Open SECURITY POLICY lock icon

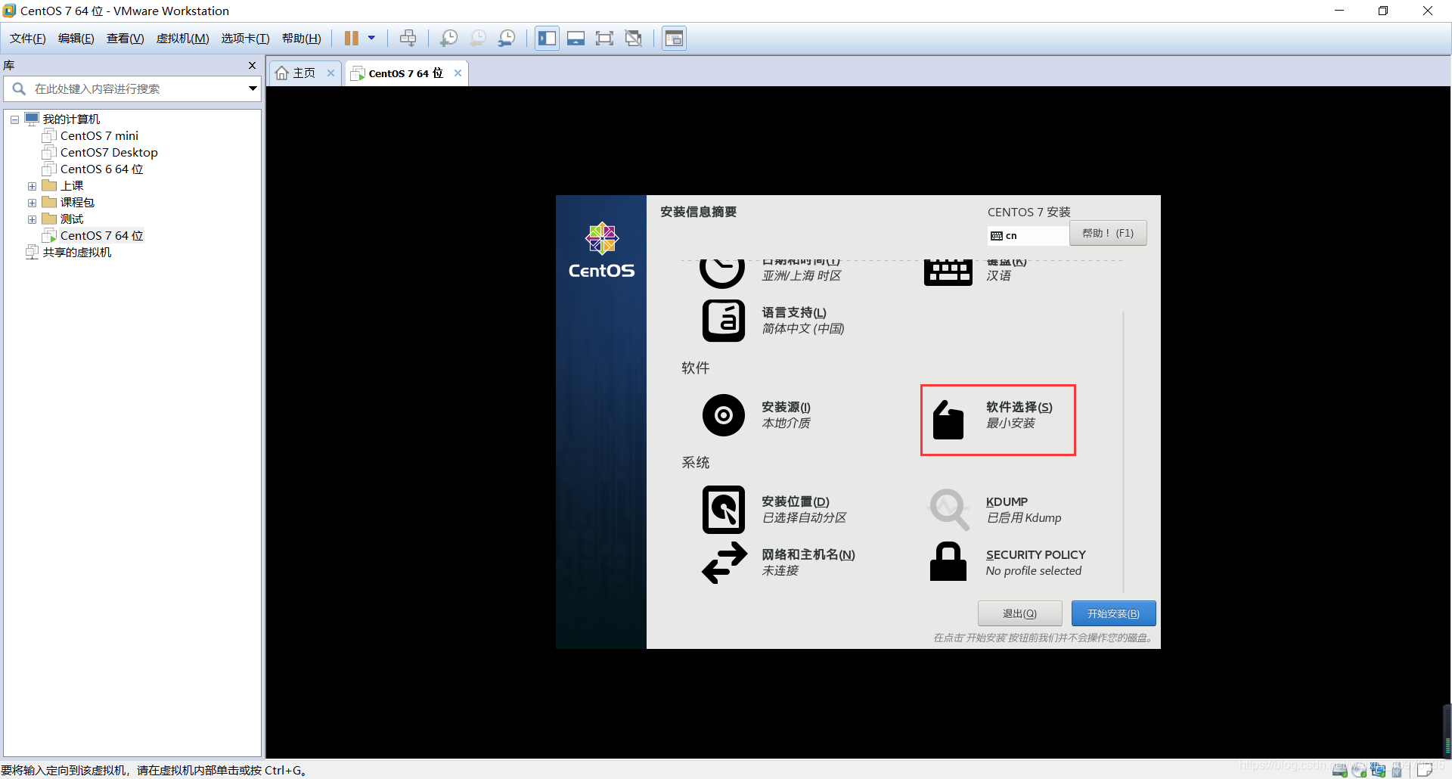coord(948,561)
